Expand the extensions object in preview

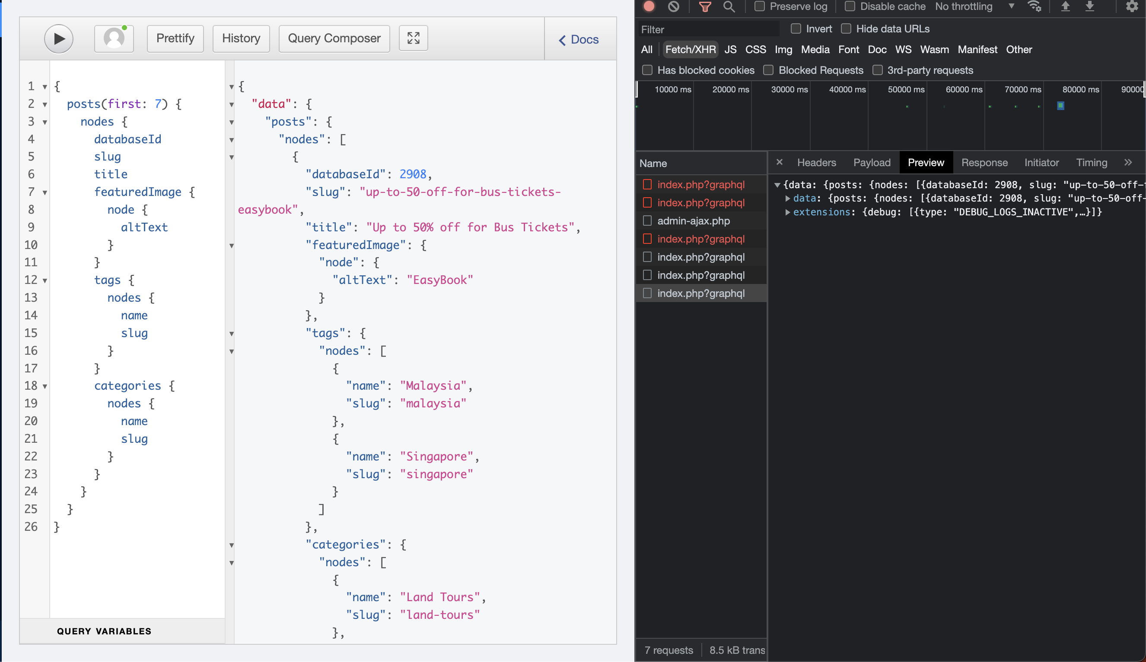788,212
